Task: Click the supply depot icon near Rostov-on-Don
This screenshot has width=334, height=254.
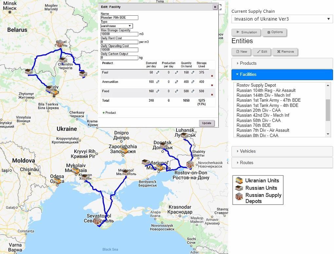Action: pos(190,164)
